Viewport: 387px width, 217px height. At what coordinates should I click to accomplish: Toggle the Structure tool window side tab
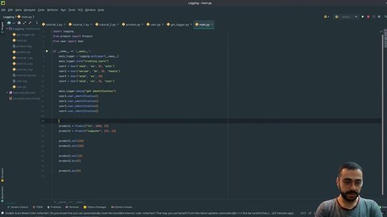click(x=2, y=175)
